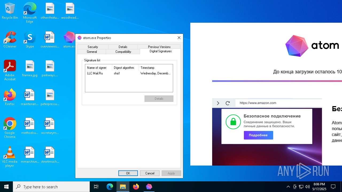
Task: Switch to the Atom installer taskbar icon
Action: click(149, 187)
